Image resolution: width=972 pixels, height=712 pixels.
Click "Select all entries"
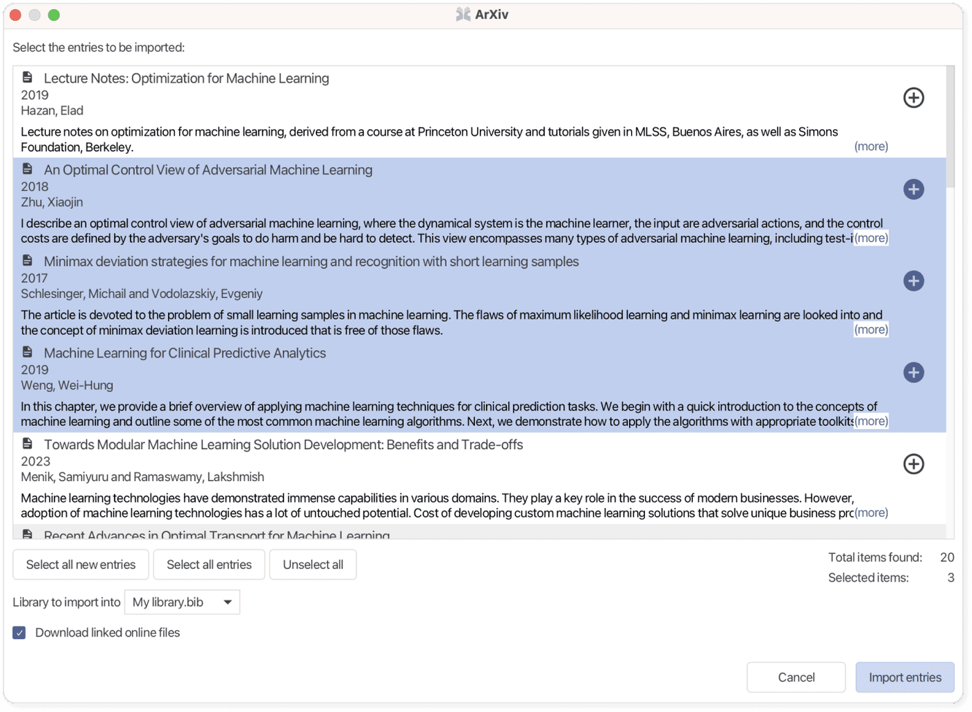click(209, 564)
